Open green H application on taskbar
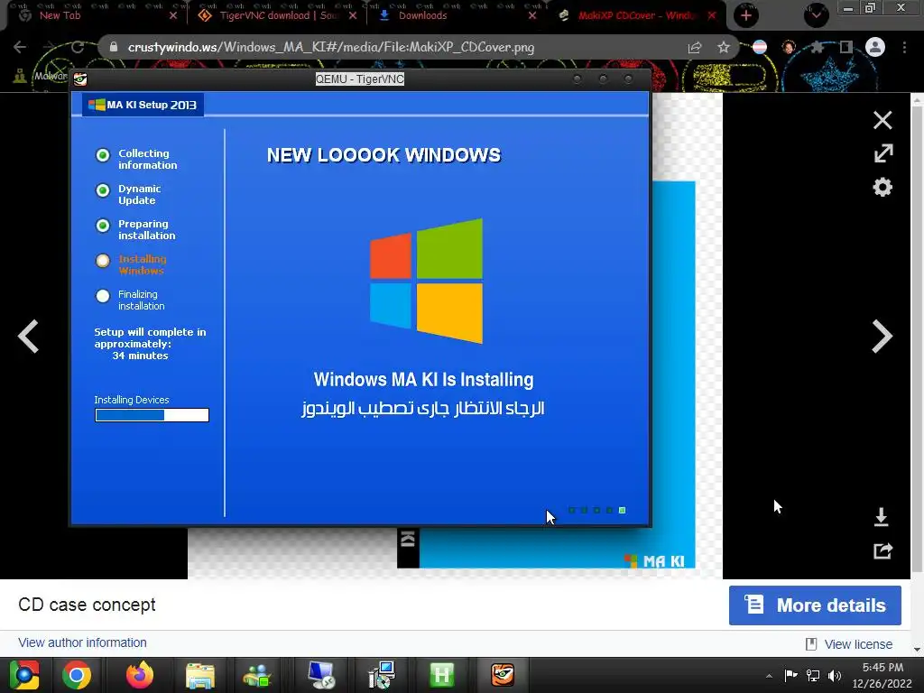 [x=442, y=675]
